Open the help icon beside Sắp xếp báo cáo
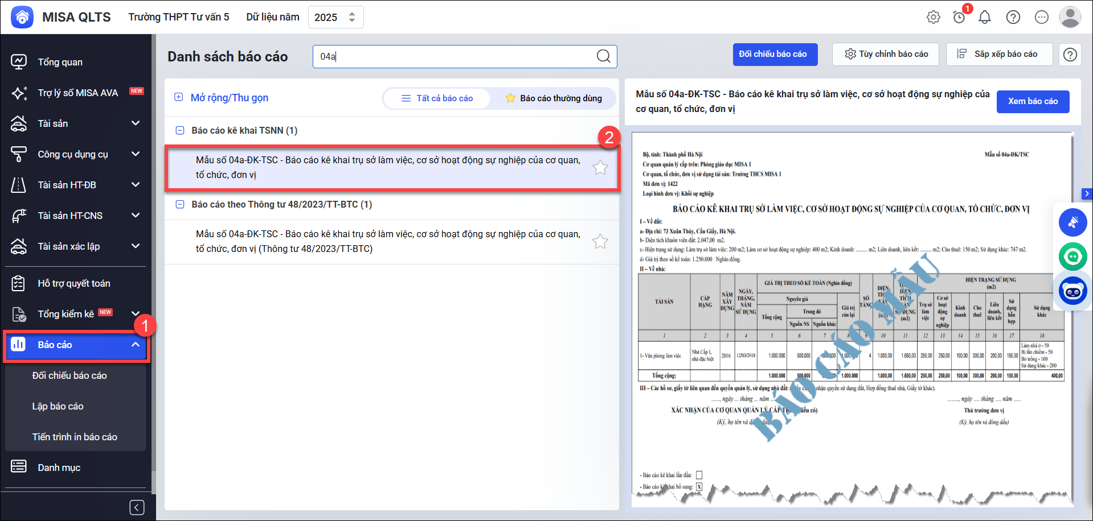The image size is (1093, 521). (x=1070, y=55)
